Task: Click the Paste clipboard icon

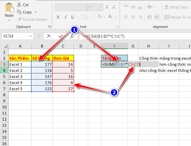Action: tap(10, 8)
